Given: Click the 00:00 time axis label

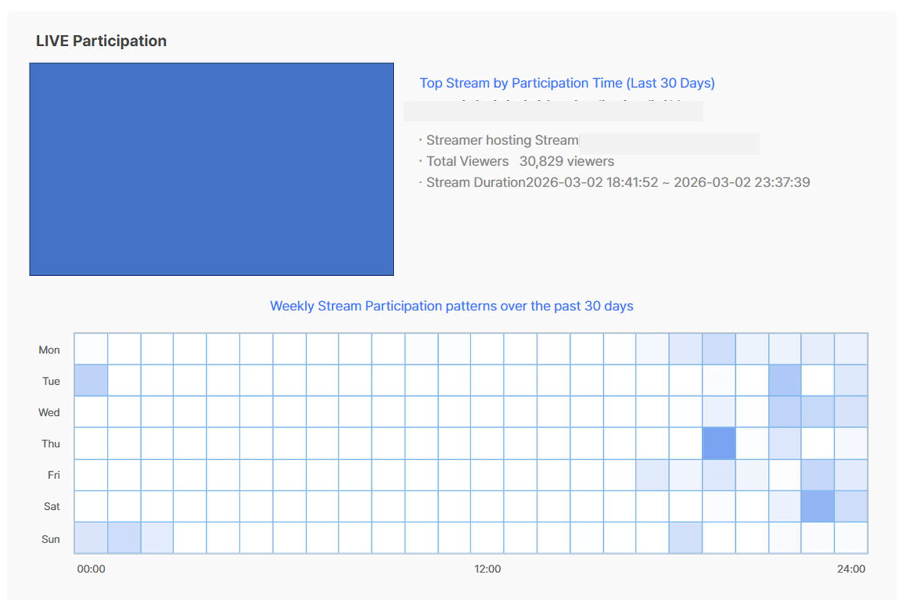Looking at the screenshot, I should (x=91, y=569).
